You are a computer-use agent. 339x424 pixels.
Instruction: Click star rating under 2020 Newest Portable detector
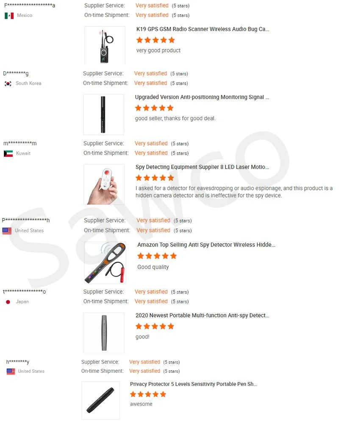coord(155,326)
